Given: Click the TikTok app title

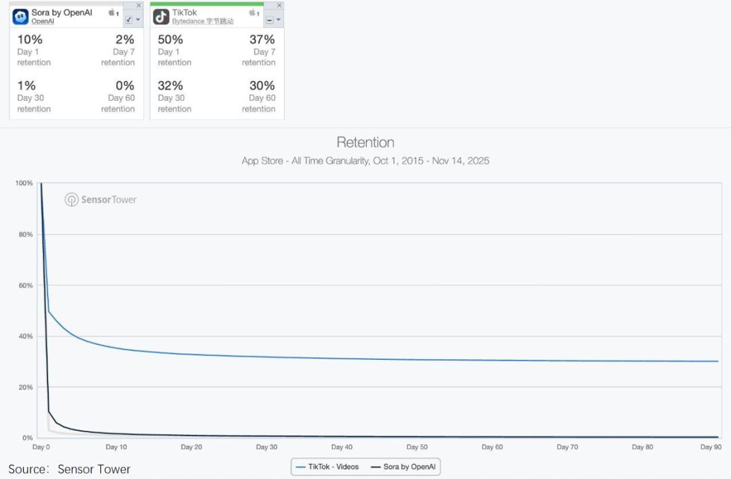Looking at the screenshot, I should click(x=185, y=13).
